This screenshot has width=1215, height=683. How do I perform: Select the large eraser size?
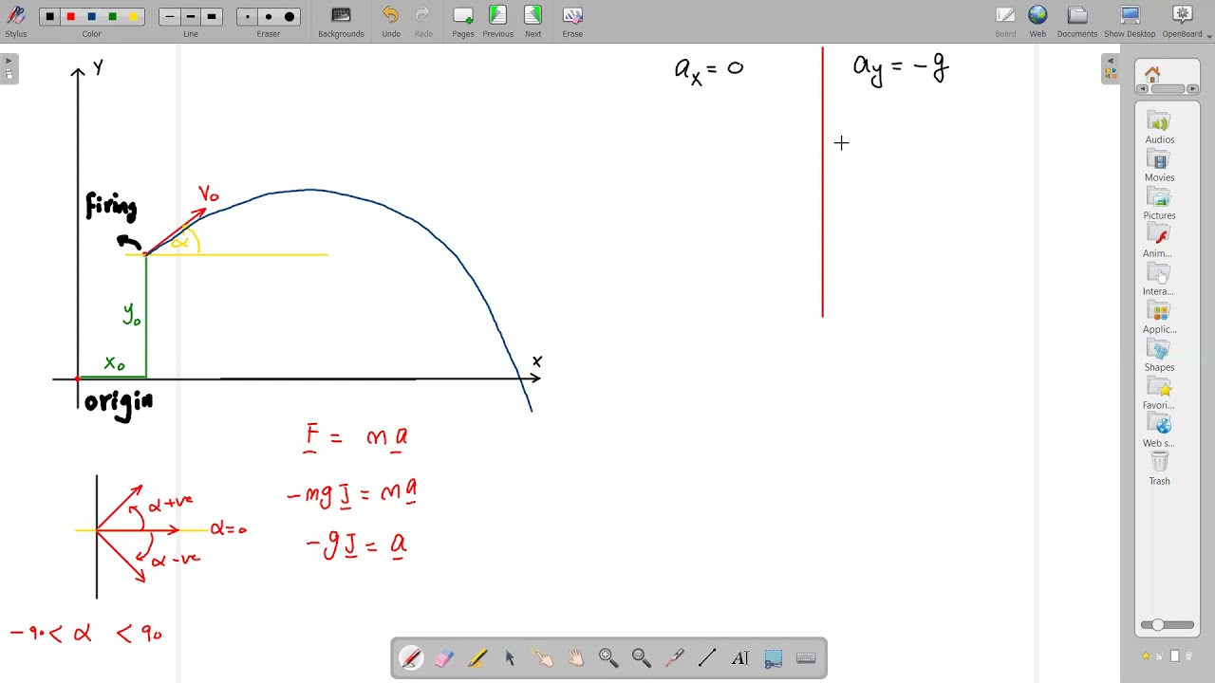[290, 16]
